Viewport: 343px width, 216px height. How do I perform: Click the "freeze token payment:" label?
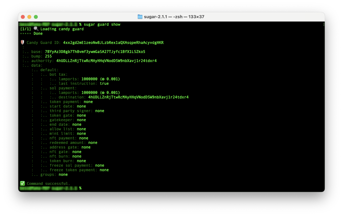73,170
